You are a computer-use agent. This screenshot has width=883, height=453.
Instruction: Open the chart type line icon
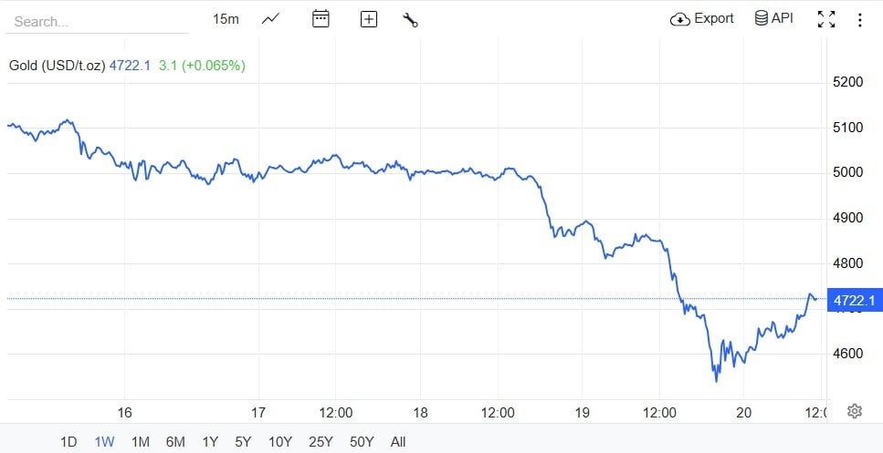coord(270,18)
